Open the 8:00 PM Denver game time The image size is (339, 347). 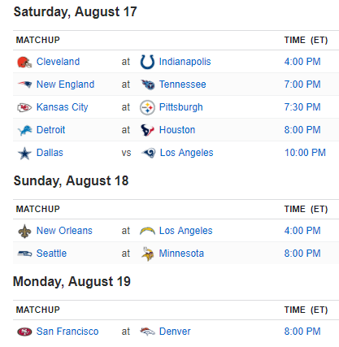302,332
